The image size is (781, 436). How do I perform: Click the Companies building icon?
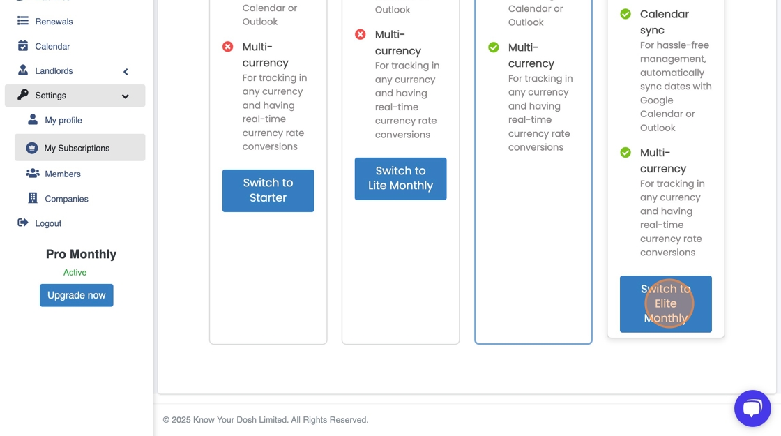point(33,198)
